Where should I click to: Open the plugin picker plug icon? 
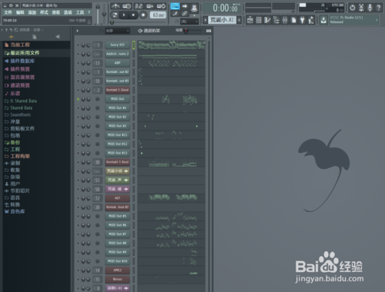pos(303,20)
